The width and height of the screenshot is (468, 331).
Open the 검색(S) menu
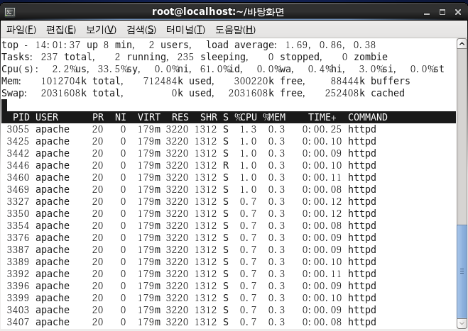coord(141,30)
